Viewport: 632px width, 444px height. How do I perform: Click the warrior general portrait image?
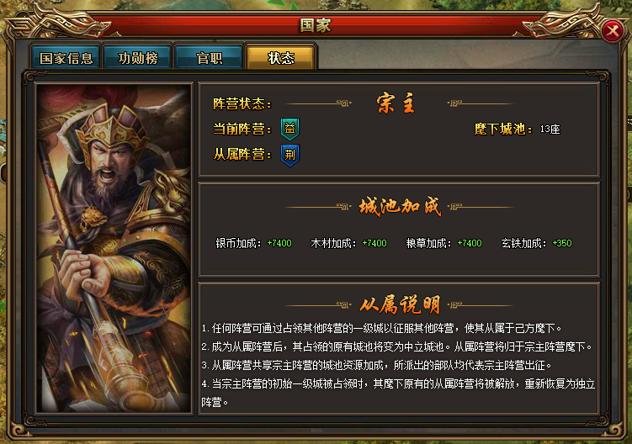(x=114, y=248)
